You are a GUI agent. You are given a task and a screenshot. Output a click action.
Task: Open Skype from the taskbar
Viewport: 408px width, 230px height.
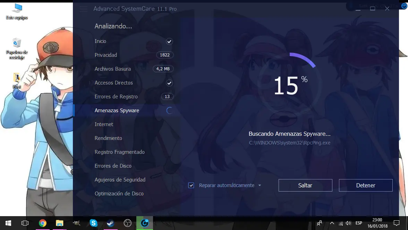(93, 223)
